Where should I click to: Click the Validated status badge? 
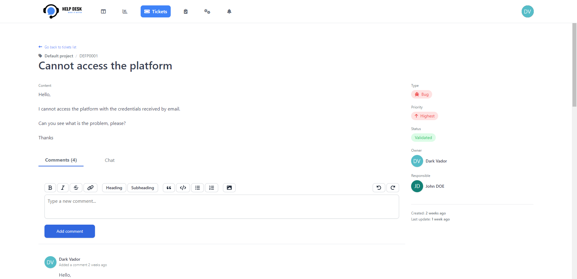(x=423, y=138)
